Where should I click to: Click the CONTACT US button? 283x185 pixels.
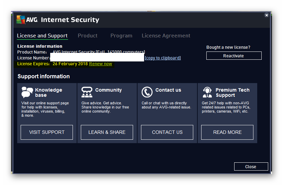click(167, 132)
